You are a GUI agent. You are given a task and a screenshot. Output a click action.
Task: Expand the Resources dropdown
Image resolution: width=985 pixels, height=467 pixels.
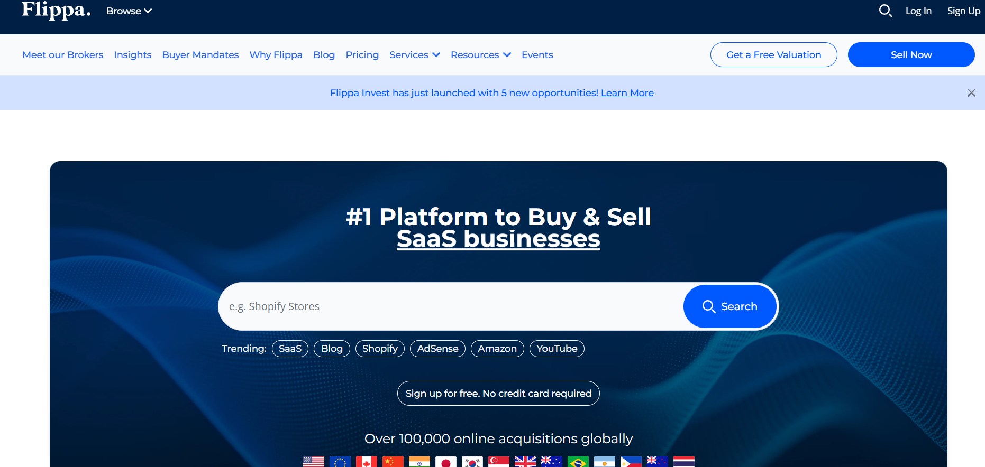click(481, 55)
